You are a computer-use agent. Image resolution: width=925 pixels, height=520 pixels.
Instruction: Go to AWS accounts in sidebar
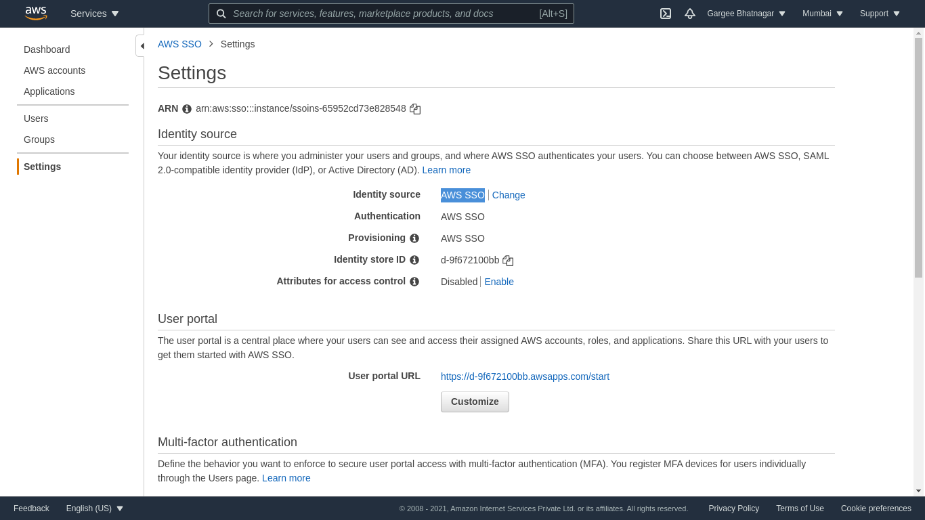pos(55,70)
